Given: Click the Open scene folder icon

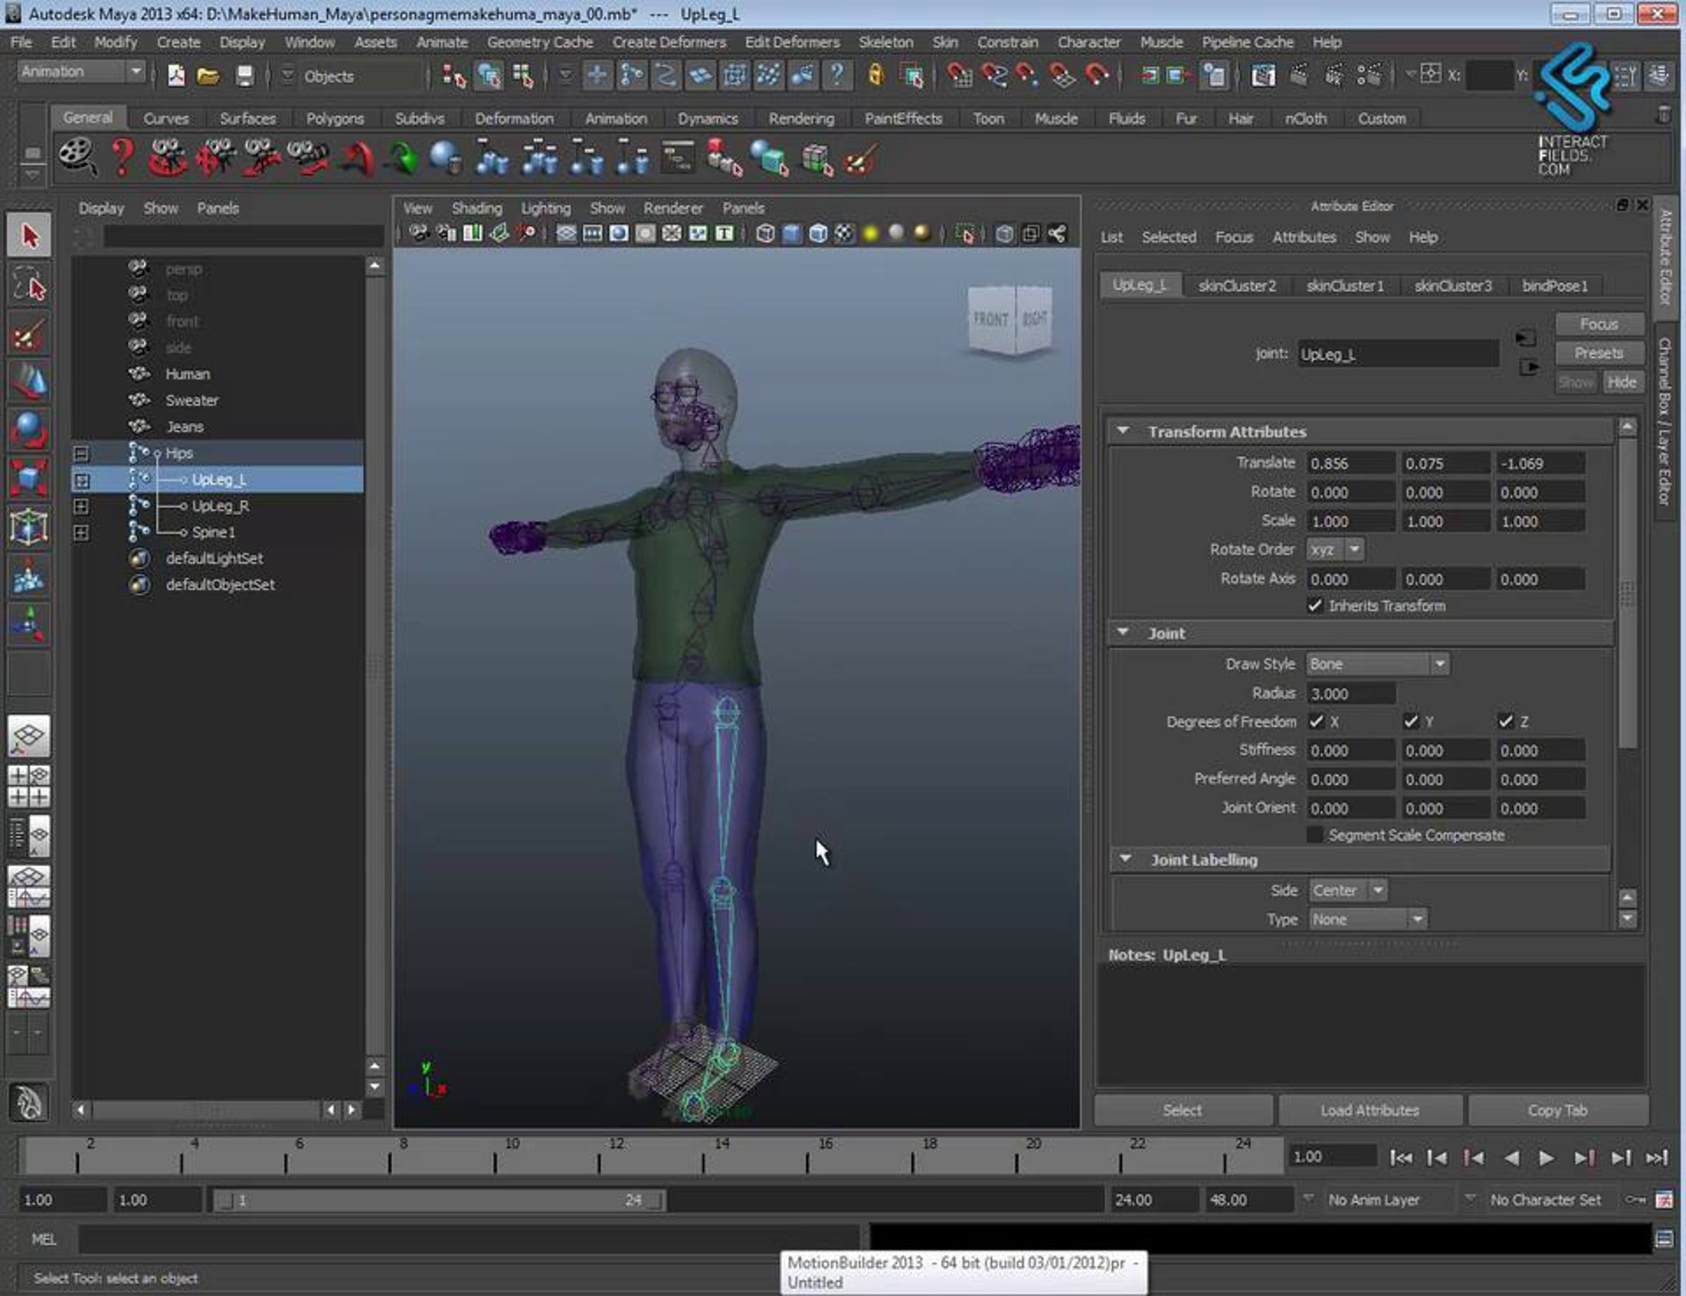Looking at the screenshot, I should (207, 76).
